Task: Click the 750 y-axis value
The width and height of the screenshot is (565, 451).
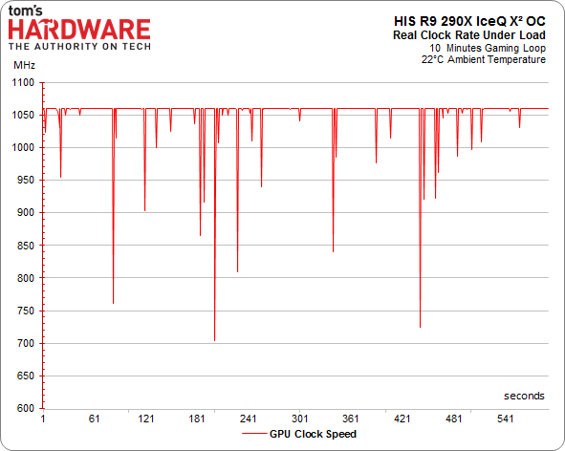Action: (x=26, y=311)
